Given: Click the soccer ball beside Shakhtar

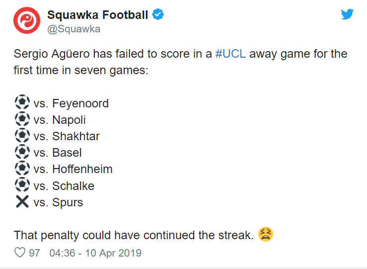Looking at the screenshot, I should (22, 135).
